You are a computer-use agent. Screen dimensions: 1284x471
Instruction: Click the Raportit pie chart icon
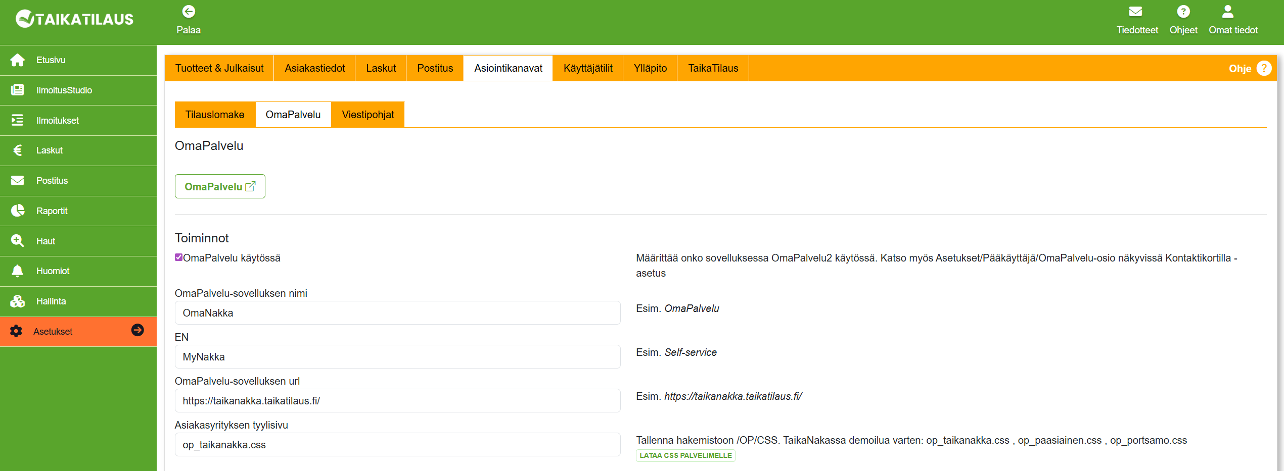pos(18,211)
